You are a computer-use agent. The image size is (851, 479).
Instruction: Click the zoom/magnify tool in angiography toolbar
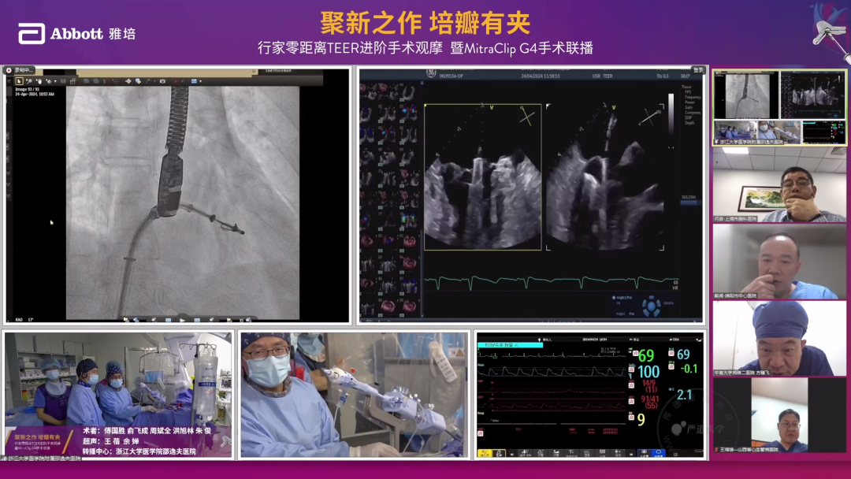tap(29, 81)
